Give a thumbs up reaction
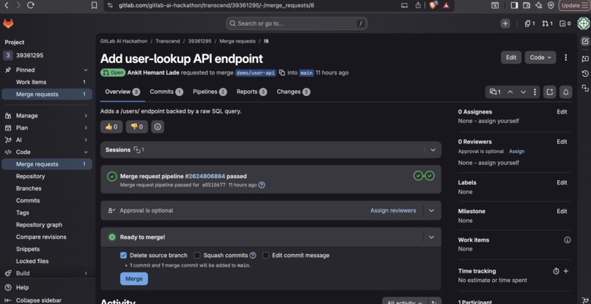 tap(111, 127)
